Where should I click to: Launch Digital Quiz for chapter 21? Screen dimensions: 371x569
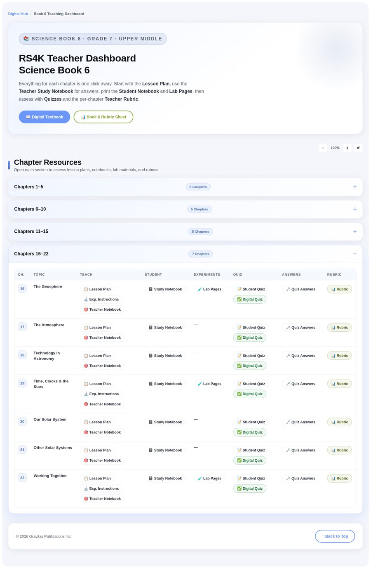[250, 460]
